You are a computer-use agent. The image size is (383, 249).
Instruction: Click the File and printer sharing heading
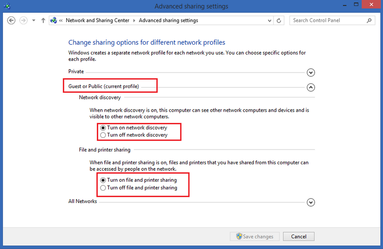[x=104, y=150]
